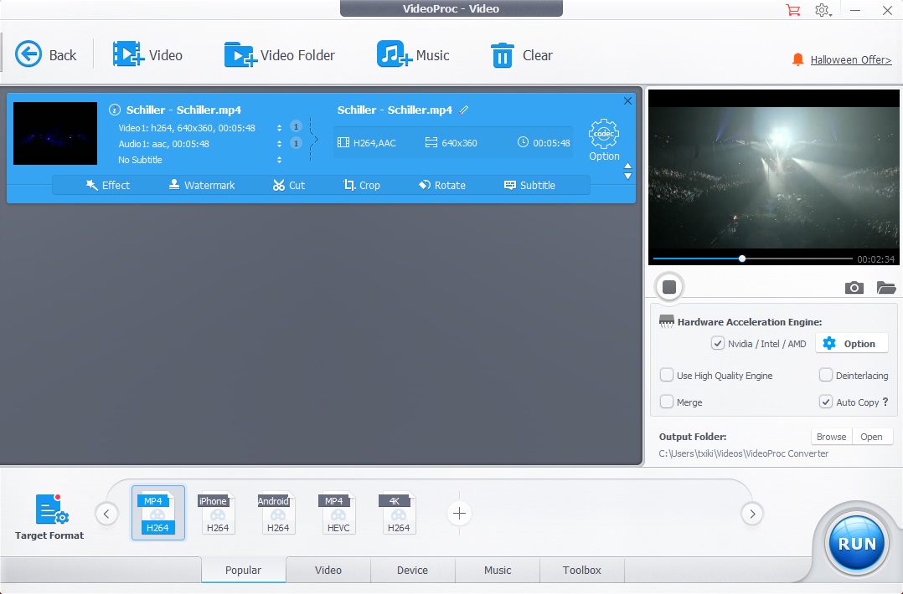Open the Effect editor for Schiller.mp4
The width and height of the screenshot is (903, 594).
108,185
